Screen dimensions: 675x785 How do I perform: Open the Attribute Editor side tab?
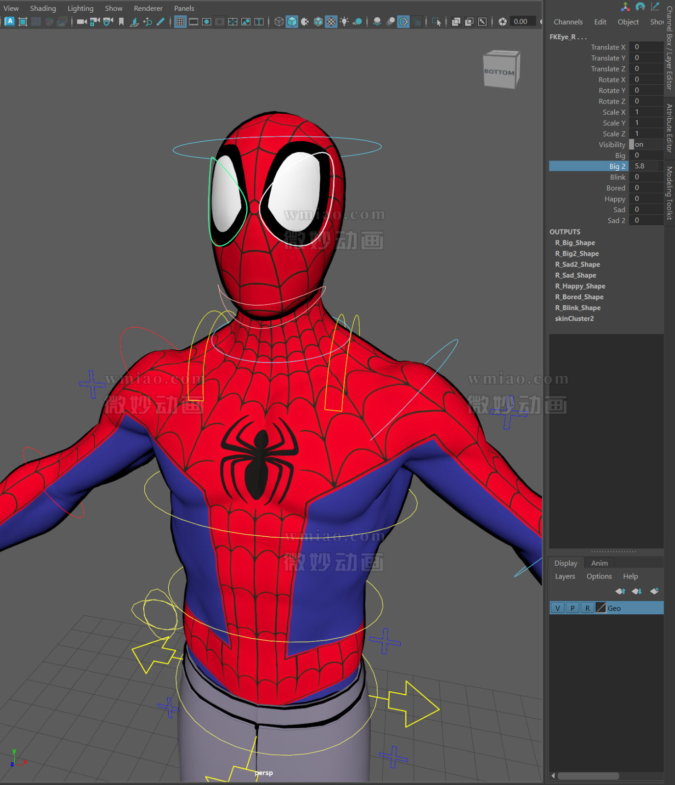[x=669, y=128]
